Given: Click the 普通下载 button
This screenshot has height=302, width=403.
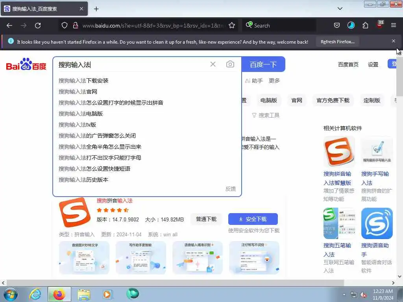Looking at the screenshot, I should 206,219.
